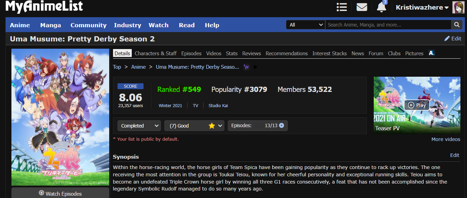Click the synopsis Edit link

(x=455, y=155)
